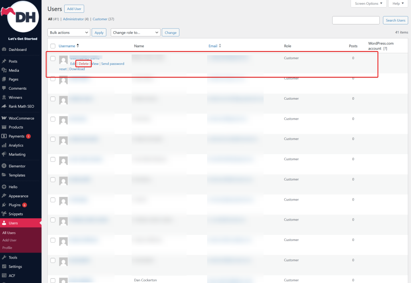Click the Dashboard gauge icon in sidebar
The height and width of the screenshot is (283, 411).
(4, 50)
